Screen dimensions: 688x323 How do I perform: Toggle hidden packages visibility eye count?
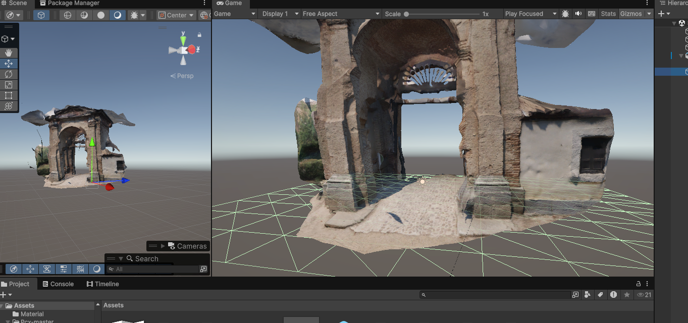[x=644, y=295]
